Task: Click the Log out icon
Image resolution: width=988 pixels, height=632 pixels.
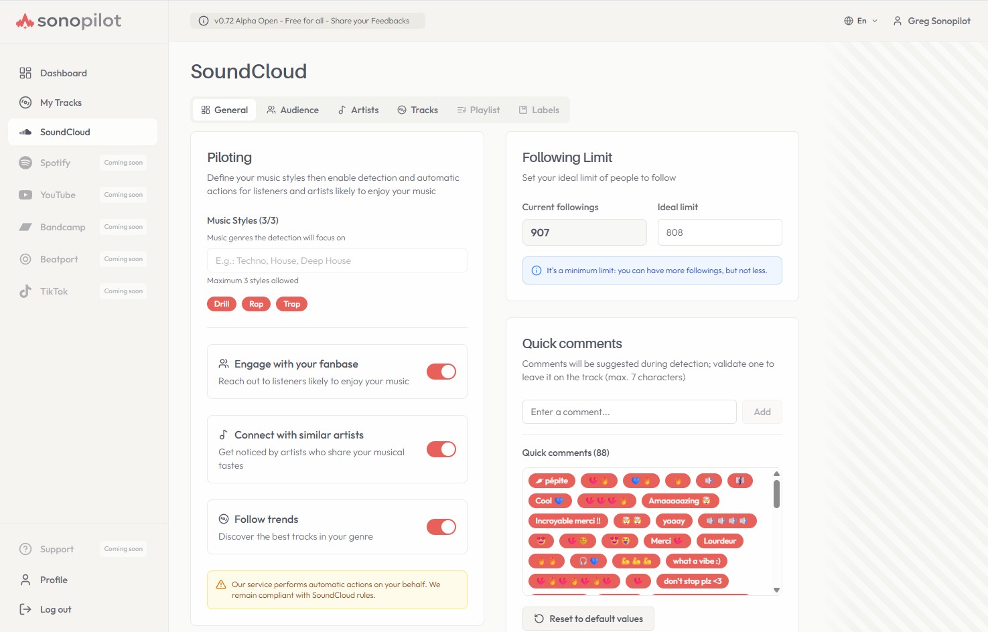Action: pyautogui.click(x=25, y=609)
